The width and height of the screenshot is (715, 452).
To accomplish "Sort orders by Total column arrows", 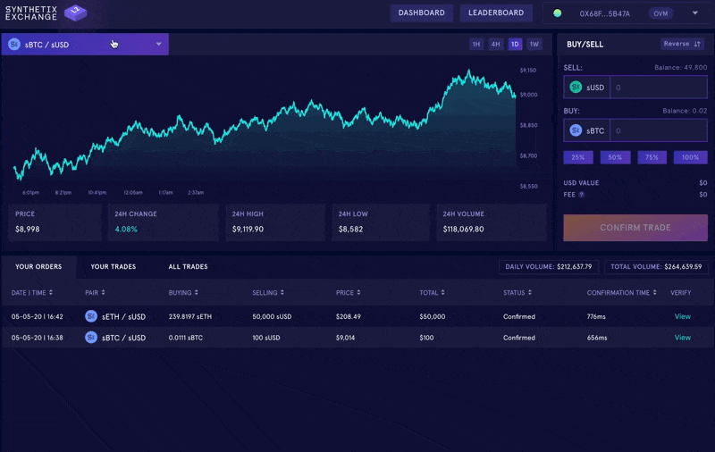I will (442, 292).
